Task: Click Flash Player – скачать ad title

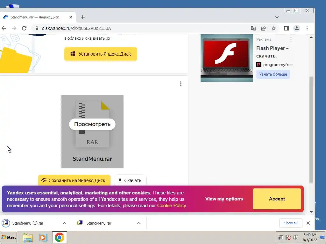Action: click(273, 52)
